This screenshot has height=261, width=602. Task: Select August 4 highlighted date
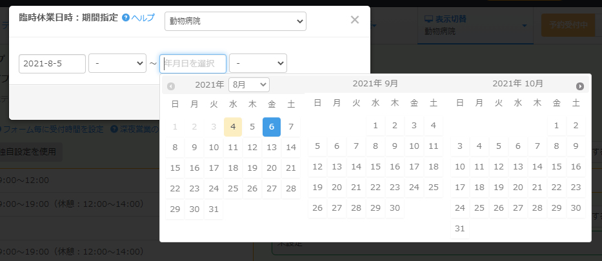tap(233, 127)
